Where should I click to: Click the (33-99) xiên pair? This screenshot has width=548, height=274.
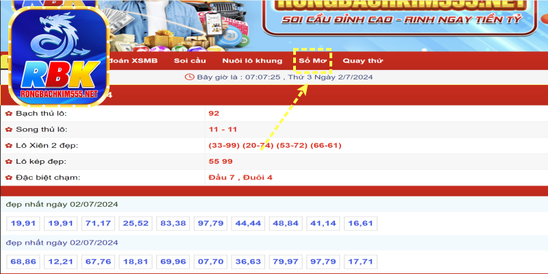coord(224,145)
